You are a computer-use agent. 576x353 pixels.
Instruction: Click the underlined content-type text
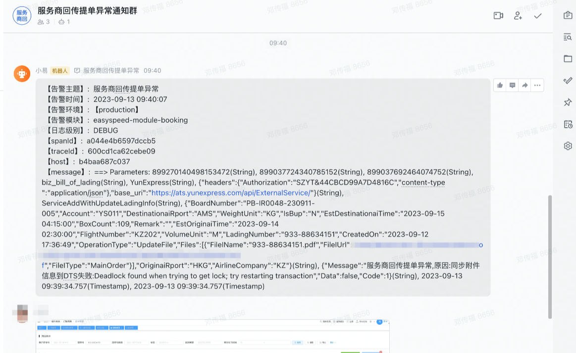423,183
